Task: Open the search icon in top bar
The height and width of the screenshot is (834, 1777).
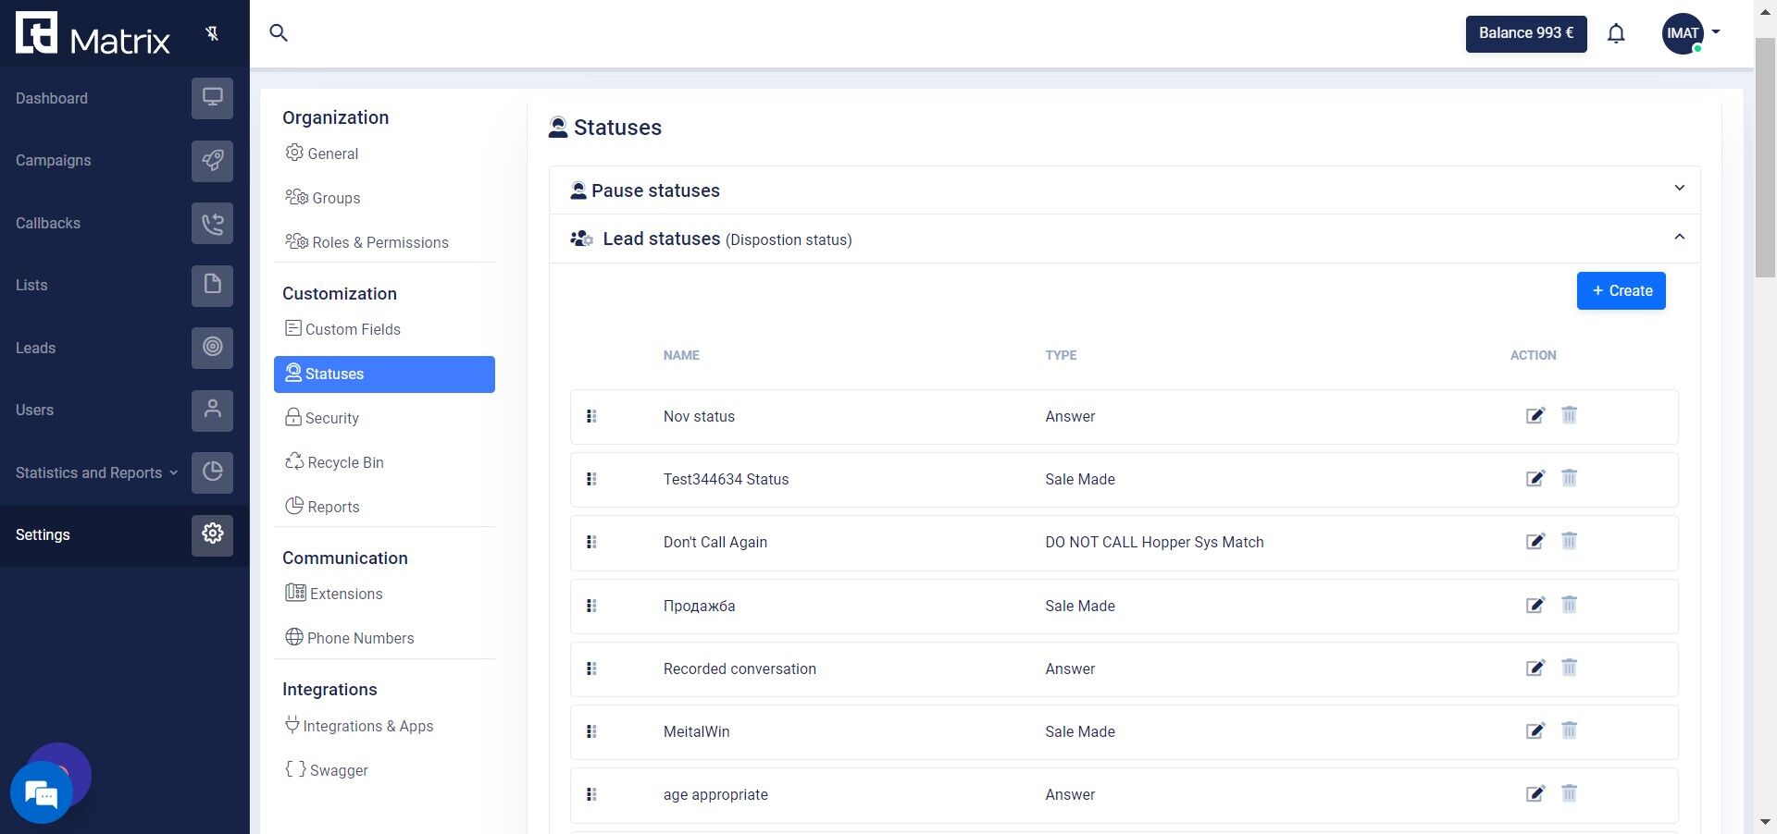Action: pos(278,32)
